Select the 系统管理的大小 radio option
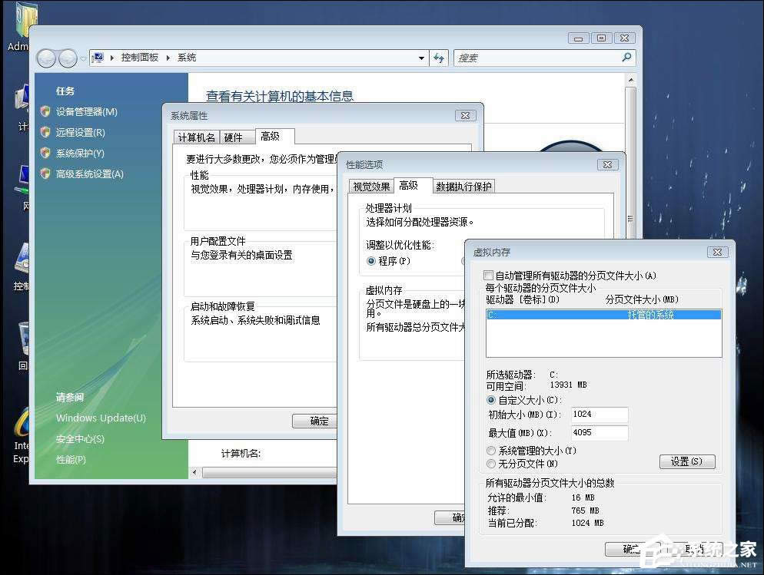764x575 pixels. coord(492,451)
